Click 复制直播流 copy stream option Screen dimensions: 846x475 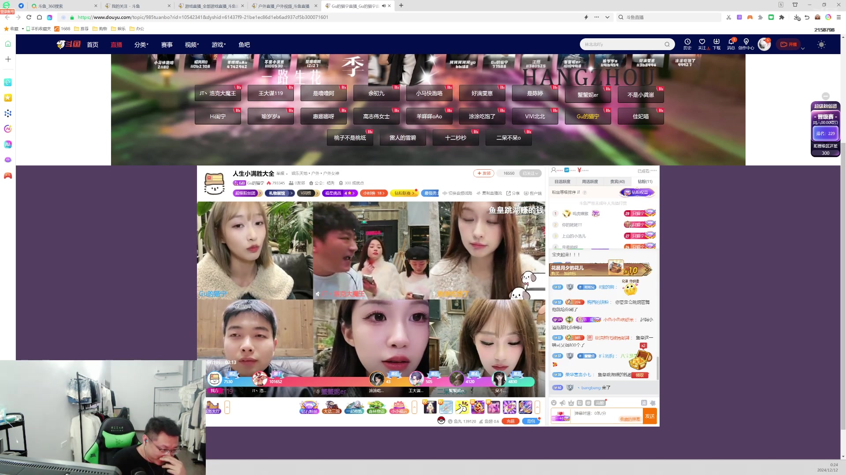pos(489,193)
